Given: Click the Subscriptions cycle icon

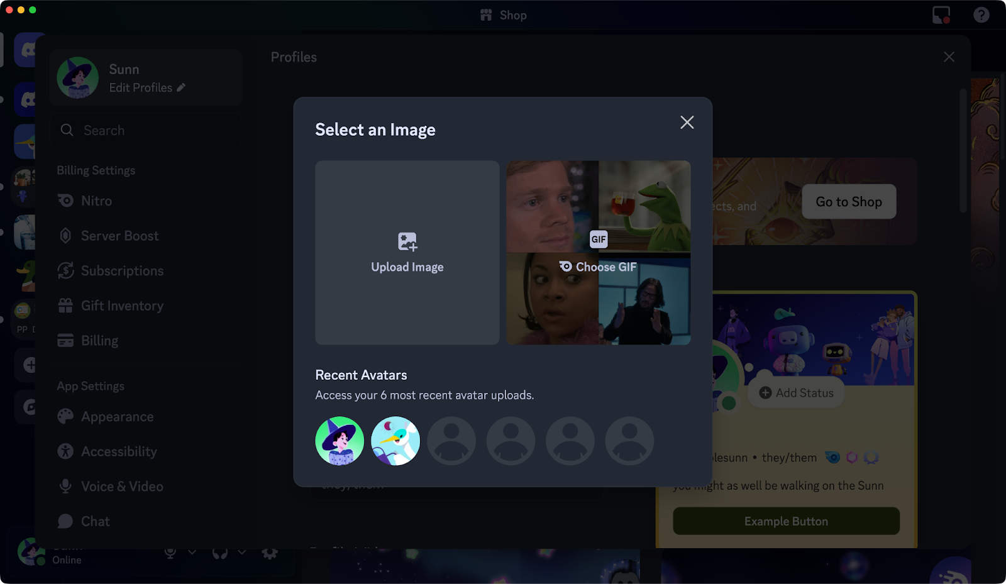Looking at the screenshot, I should point(65,270).
